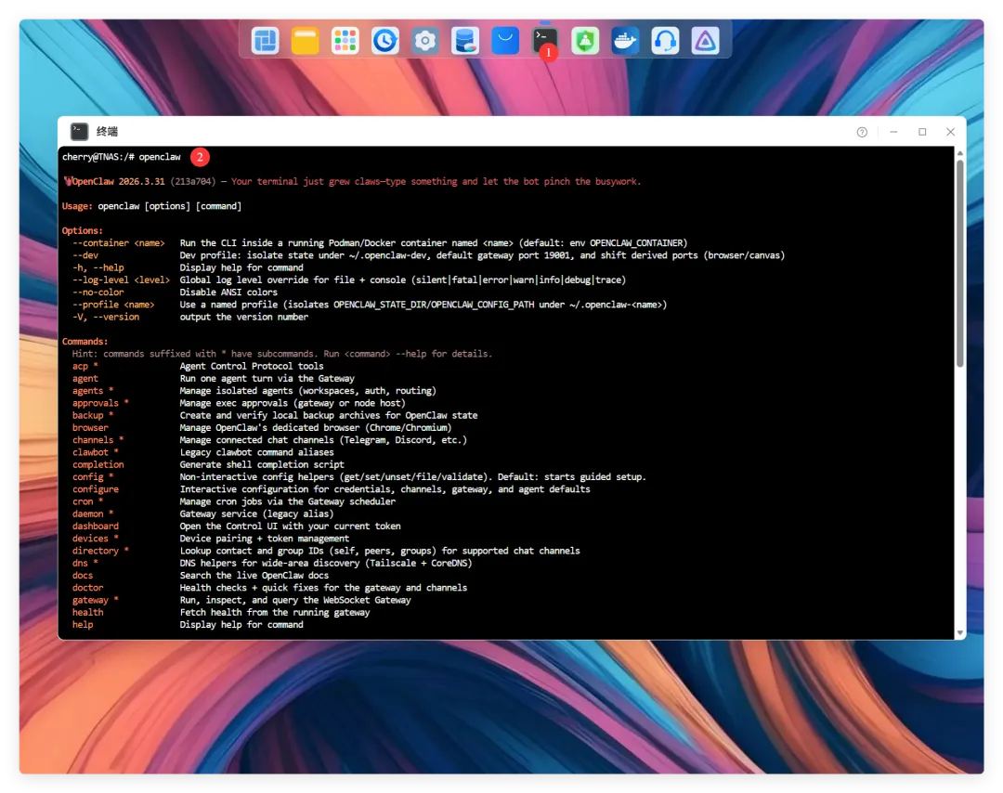Click 'Device pairing + token management' text
Screen dimensions: 1003x793
(264, 539)
